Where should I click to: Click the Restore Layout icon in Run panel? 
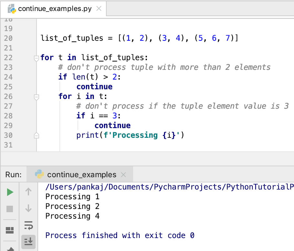click(10, 230)
